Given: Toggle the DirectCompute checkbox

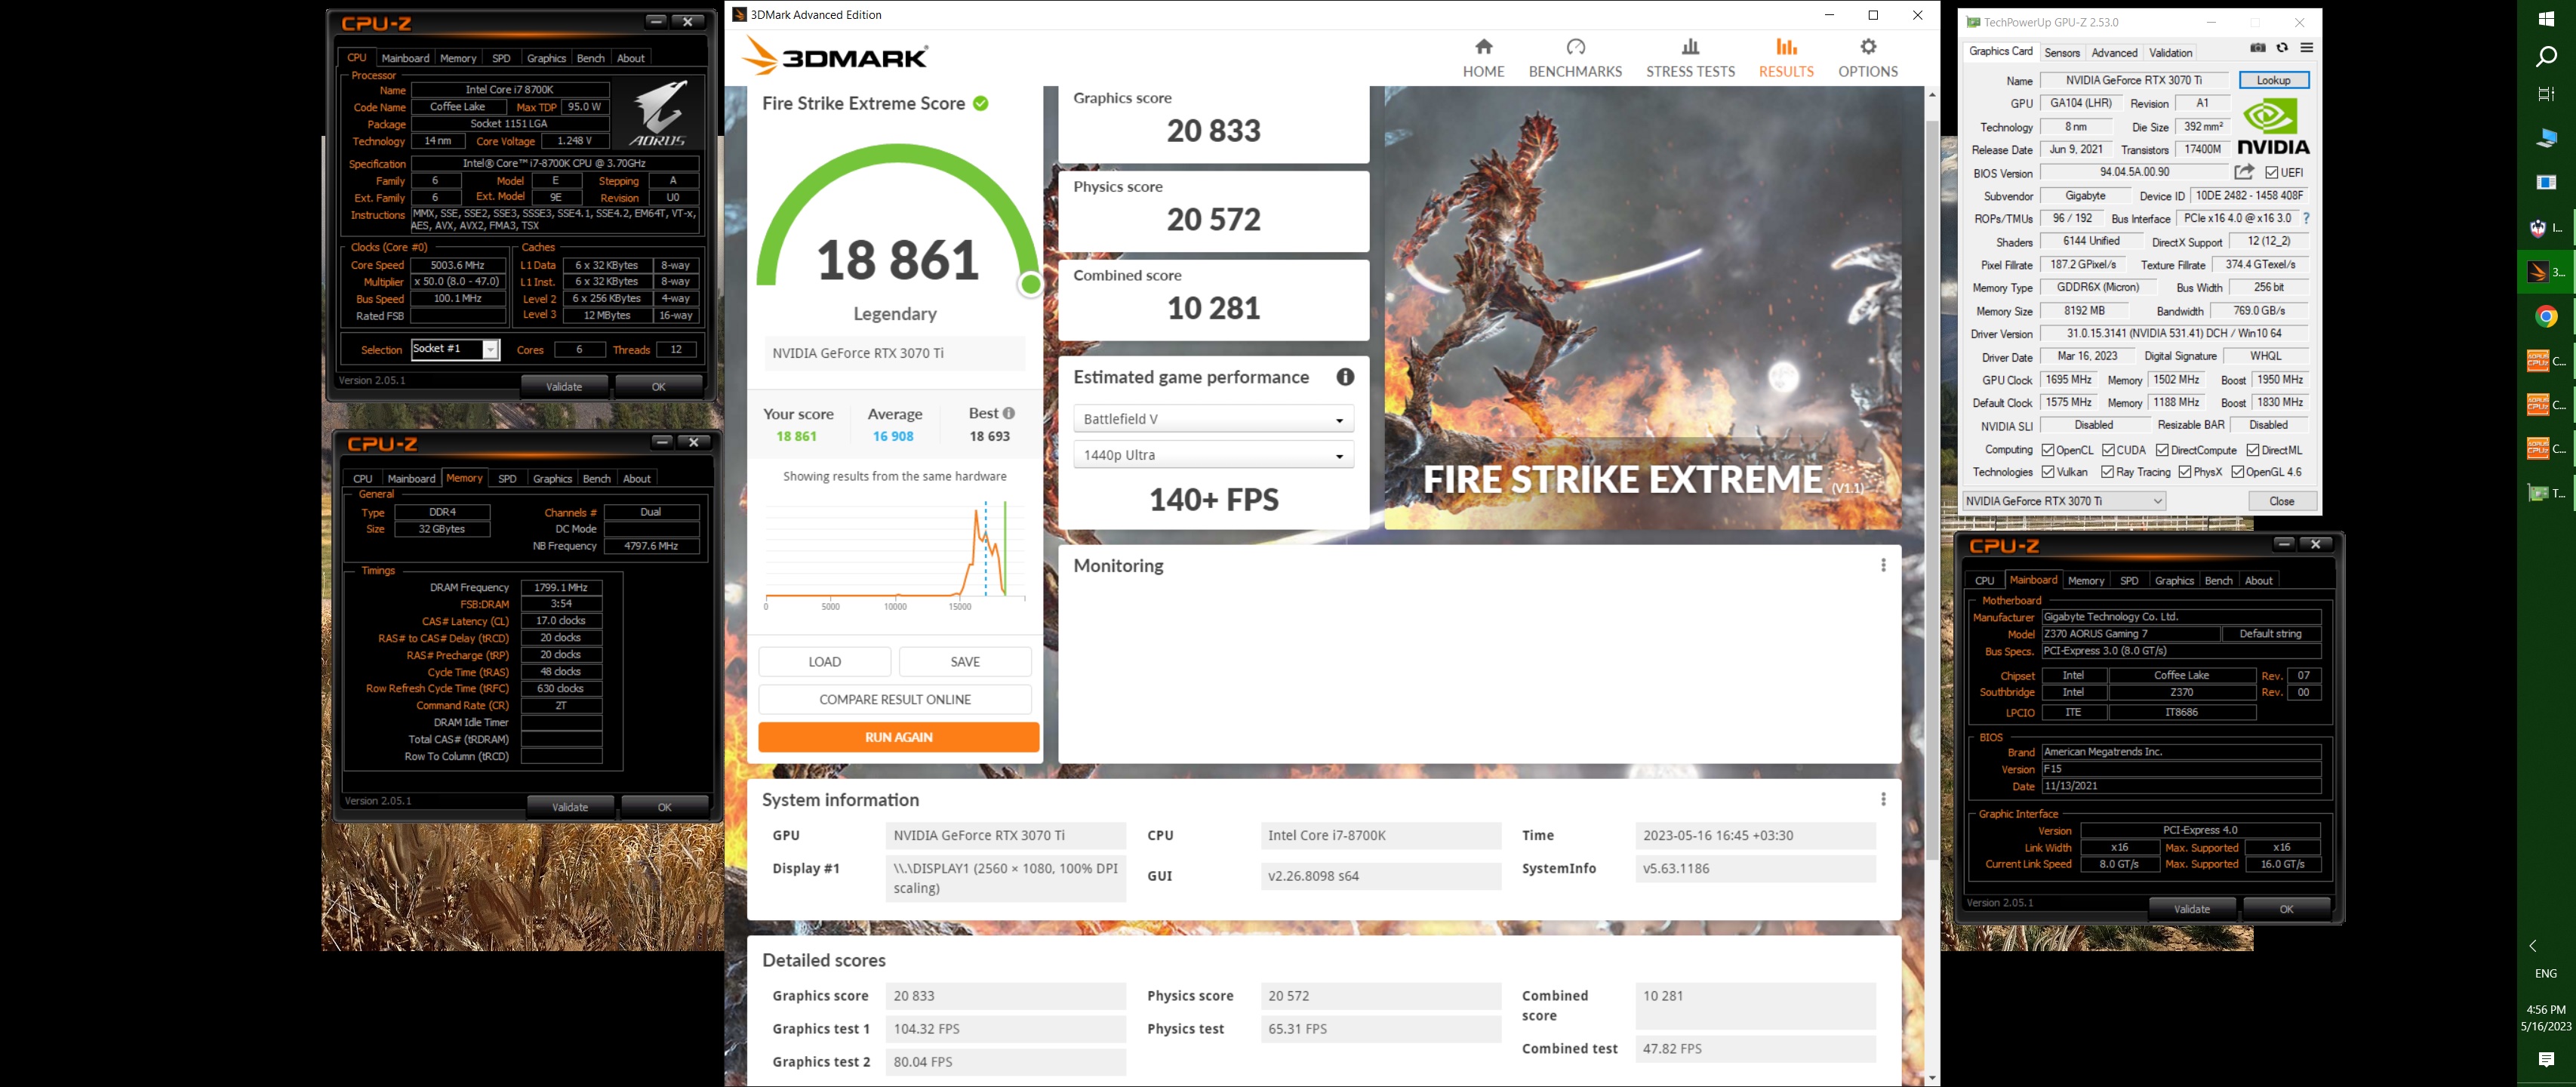Looking at the screenshot, I should 2162,450.
